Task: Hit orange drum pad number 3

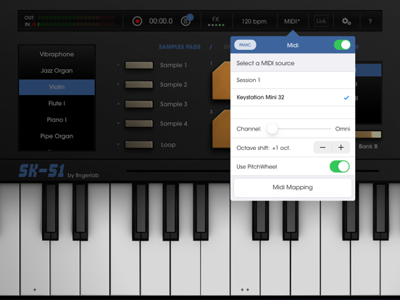Action: click(x=222, y=129)
